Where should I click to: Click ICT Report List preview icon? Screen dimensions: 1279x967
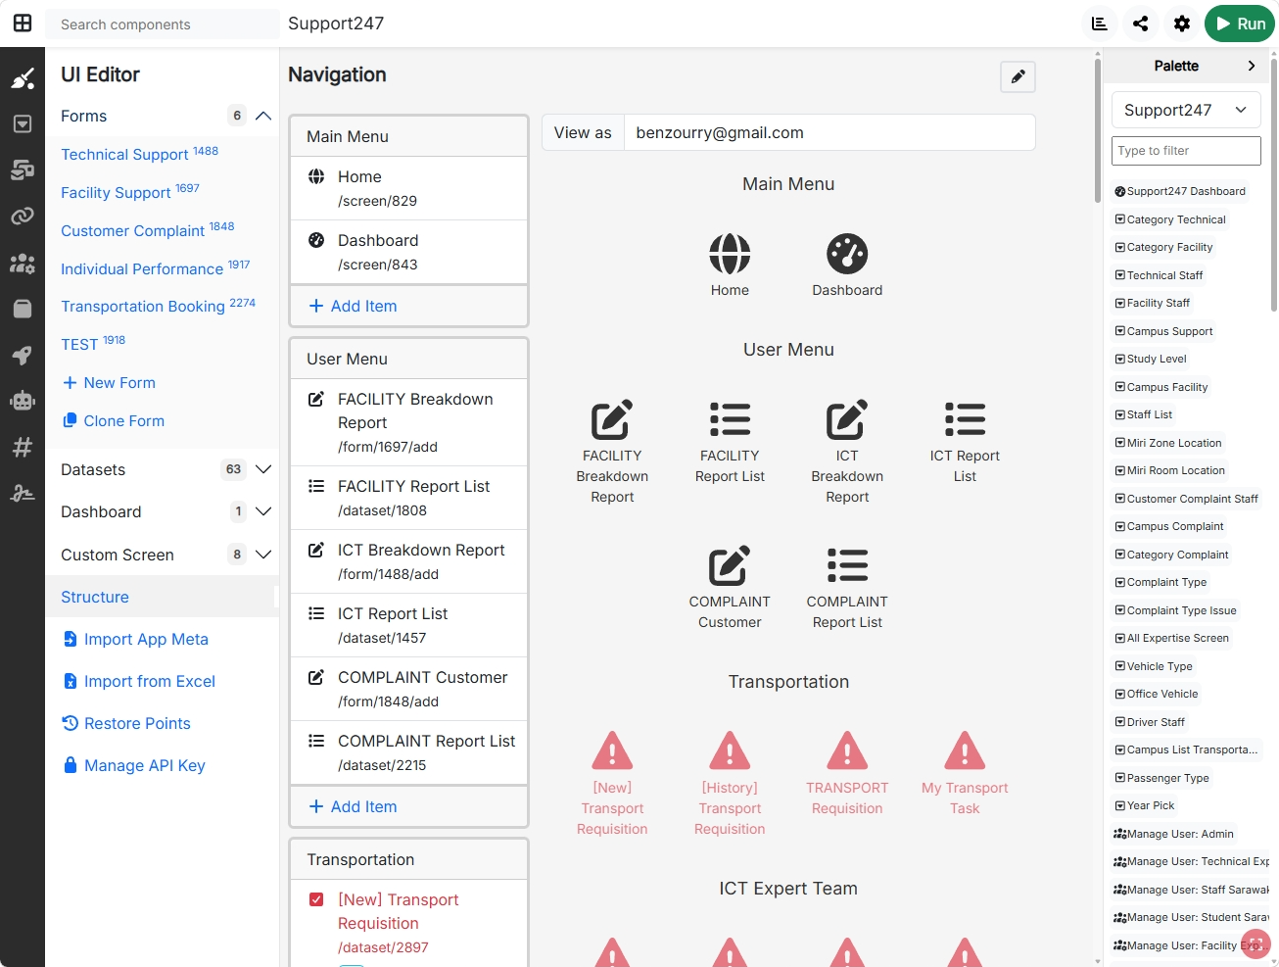(x=965, y=419)
